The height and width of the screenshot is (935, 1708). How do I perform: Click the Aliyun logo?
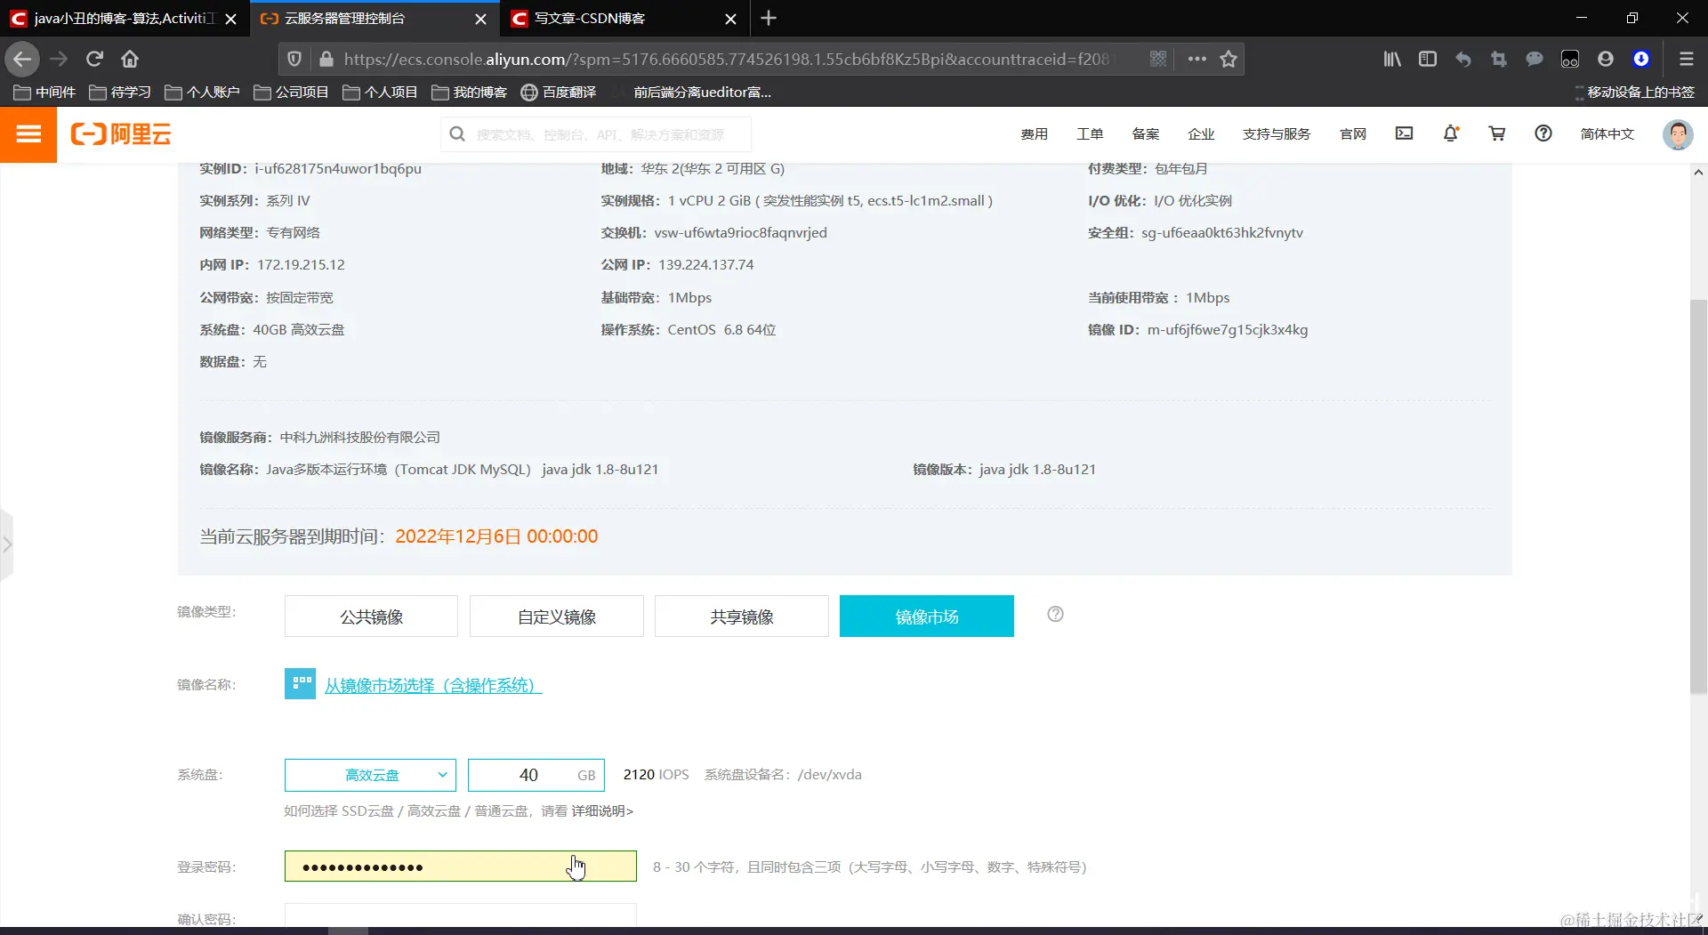point(121,134)
